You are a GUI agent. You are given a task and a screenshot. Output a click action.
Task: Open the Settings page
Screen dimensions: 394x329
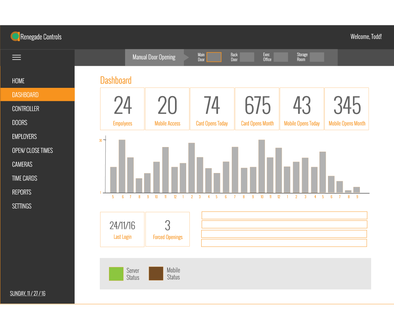click(x=22, y=206)
